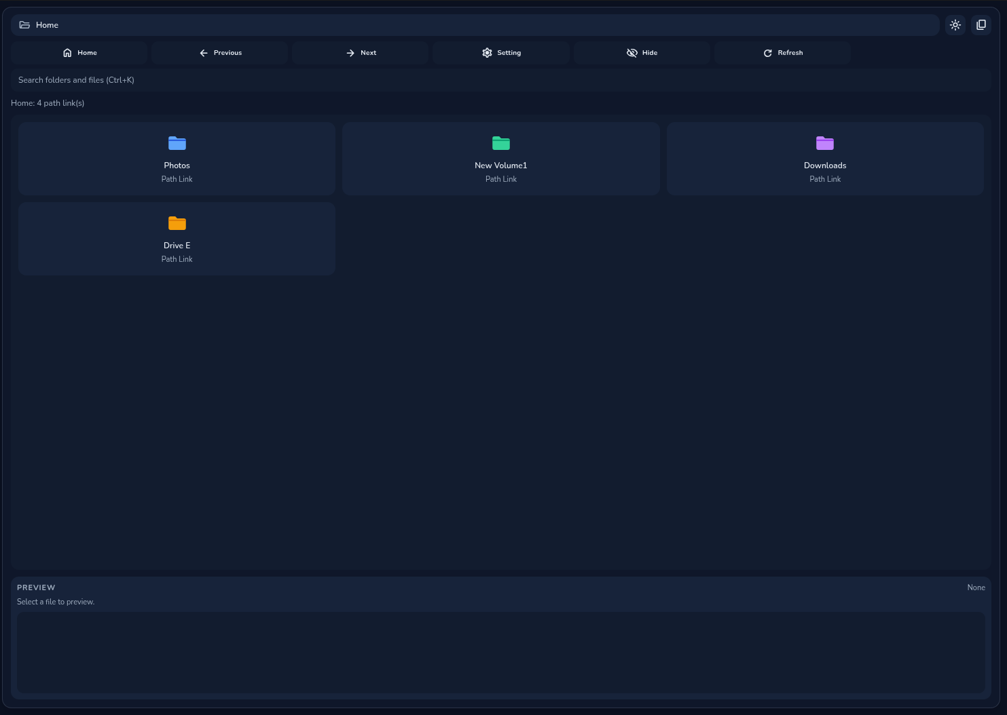1007x715 pixels.
Task: Click the copy path icon at top right
Action: (981, 25)
